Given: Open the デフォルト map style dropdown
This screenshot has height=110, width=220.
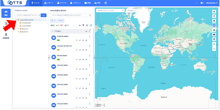Looking at the screenshot, I should pyautogui.click(x=131, y=11).
